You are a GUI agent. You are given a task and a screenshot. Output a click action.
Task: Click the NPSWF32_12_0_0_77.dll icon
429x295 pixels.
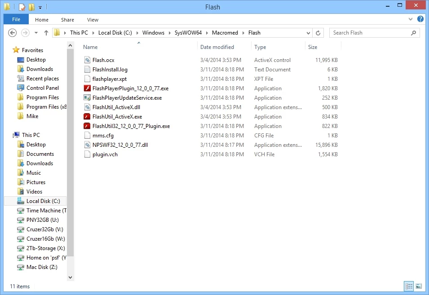tap(87, 145)
